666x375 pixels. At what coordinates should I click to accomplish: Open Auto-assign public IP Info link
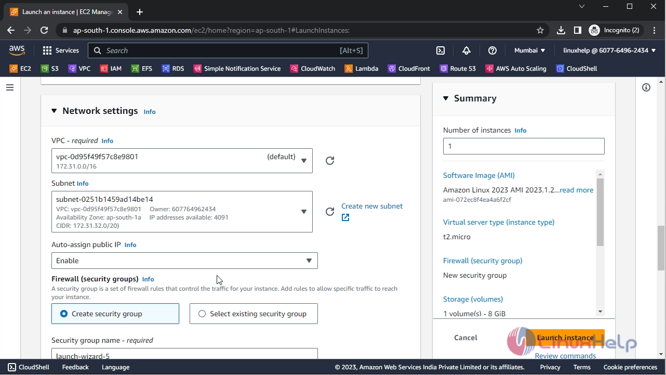(x=130, y=245)
